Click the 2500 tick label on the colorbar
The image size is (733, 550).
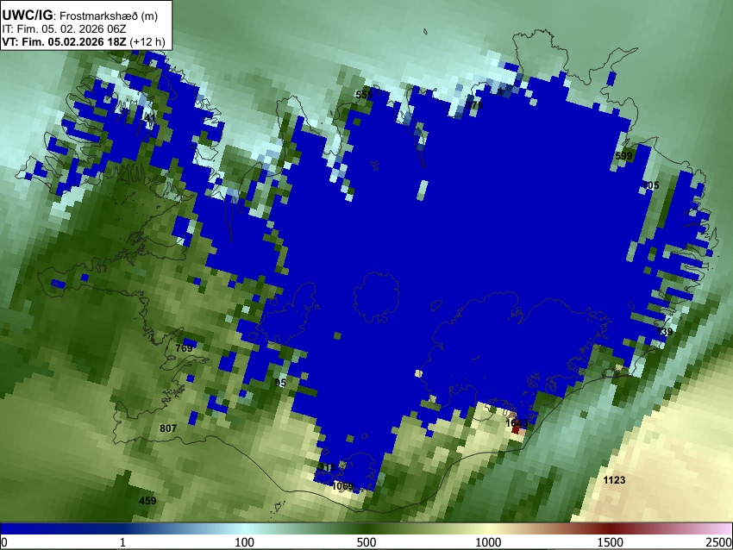coord(719,542)
